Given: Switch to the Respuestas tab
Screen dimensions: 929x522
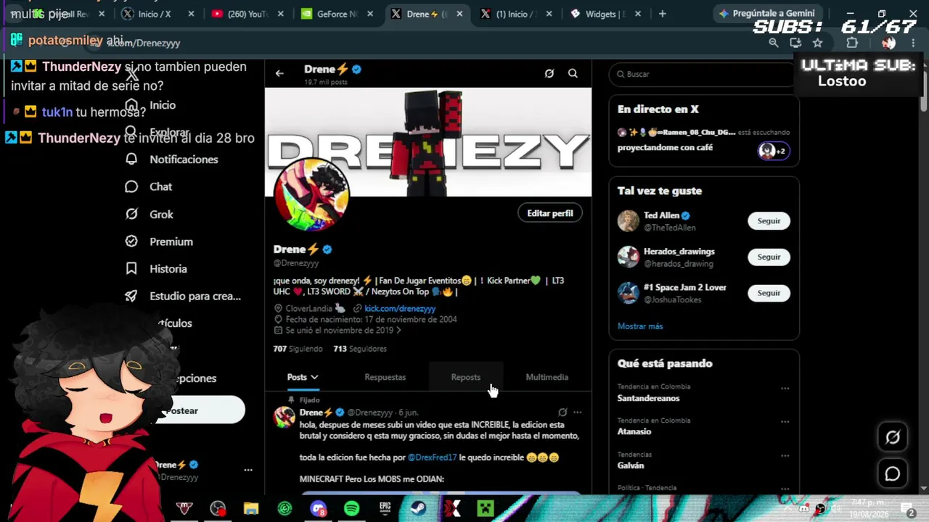Looking at the screenshot, I should (385, 377).
